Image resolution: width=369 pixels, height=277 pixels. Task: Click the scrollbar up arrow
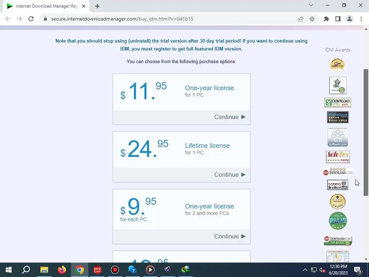(366, 29)
